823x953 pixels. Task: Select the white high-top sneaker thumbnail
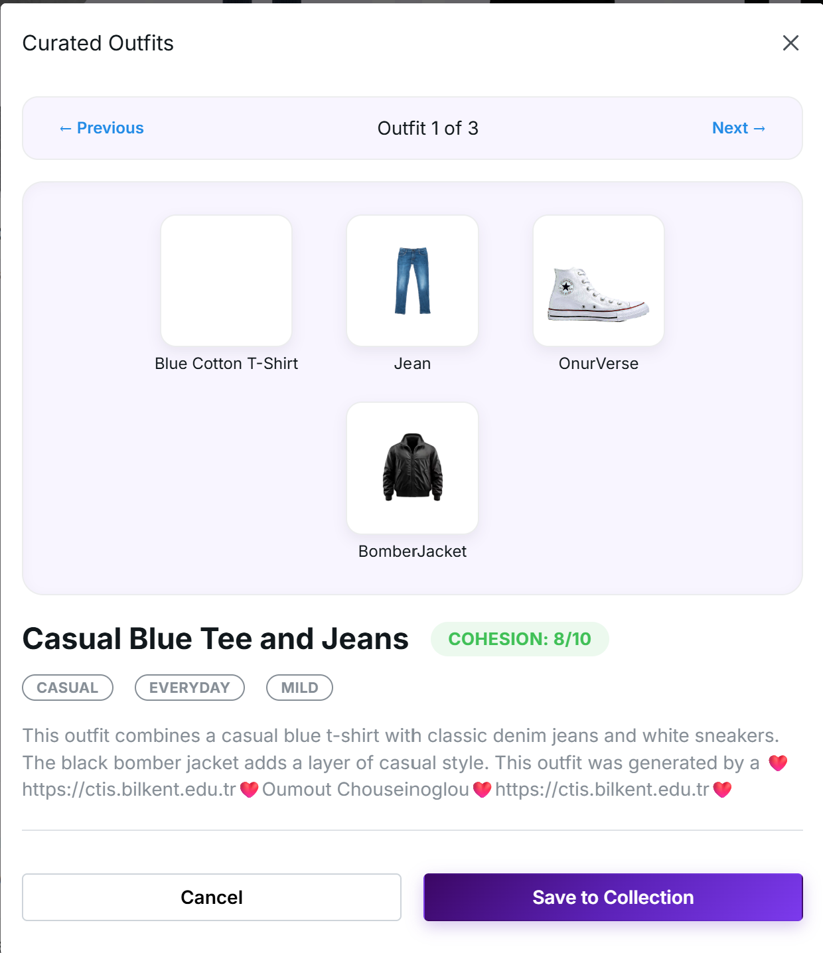pos(599,281)
